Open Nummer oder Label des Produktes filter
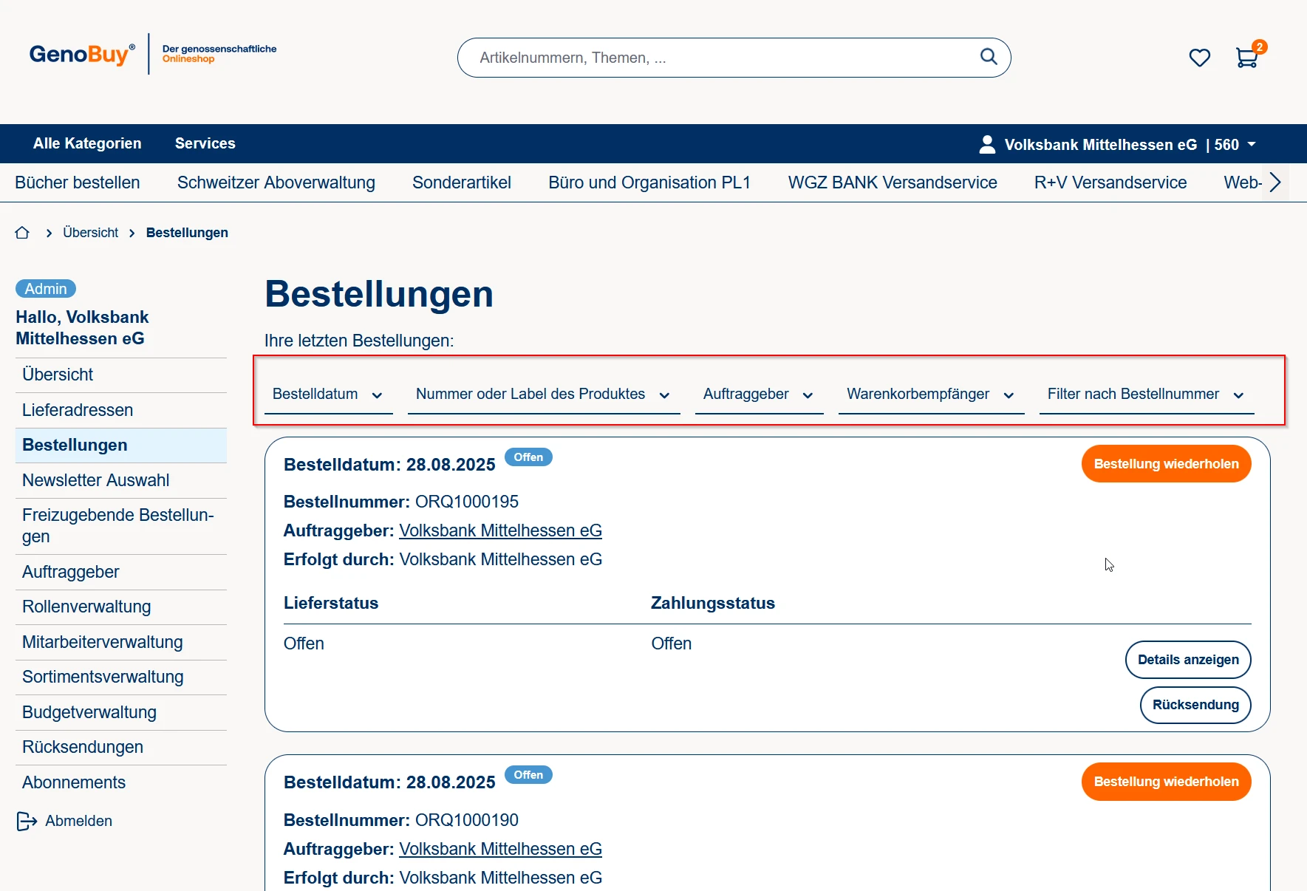 [543, 395]
